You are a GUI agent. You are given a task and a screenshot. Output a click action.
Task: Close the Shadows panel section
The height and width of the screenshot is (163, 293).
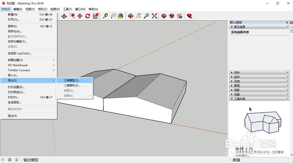pos(288,90)
